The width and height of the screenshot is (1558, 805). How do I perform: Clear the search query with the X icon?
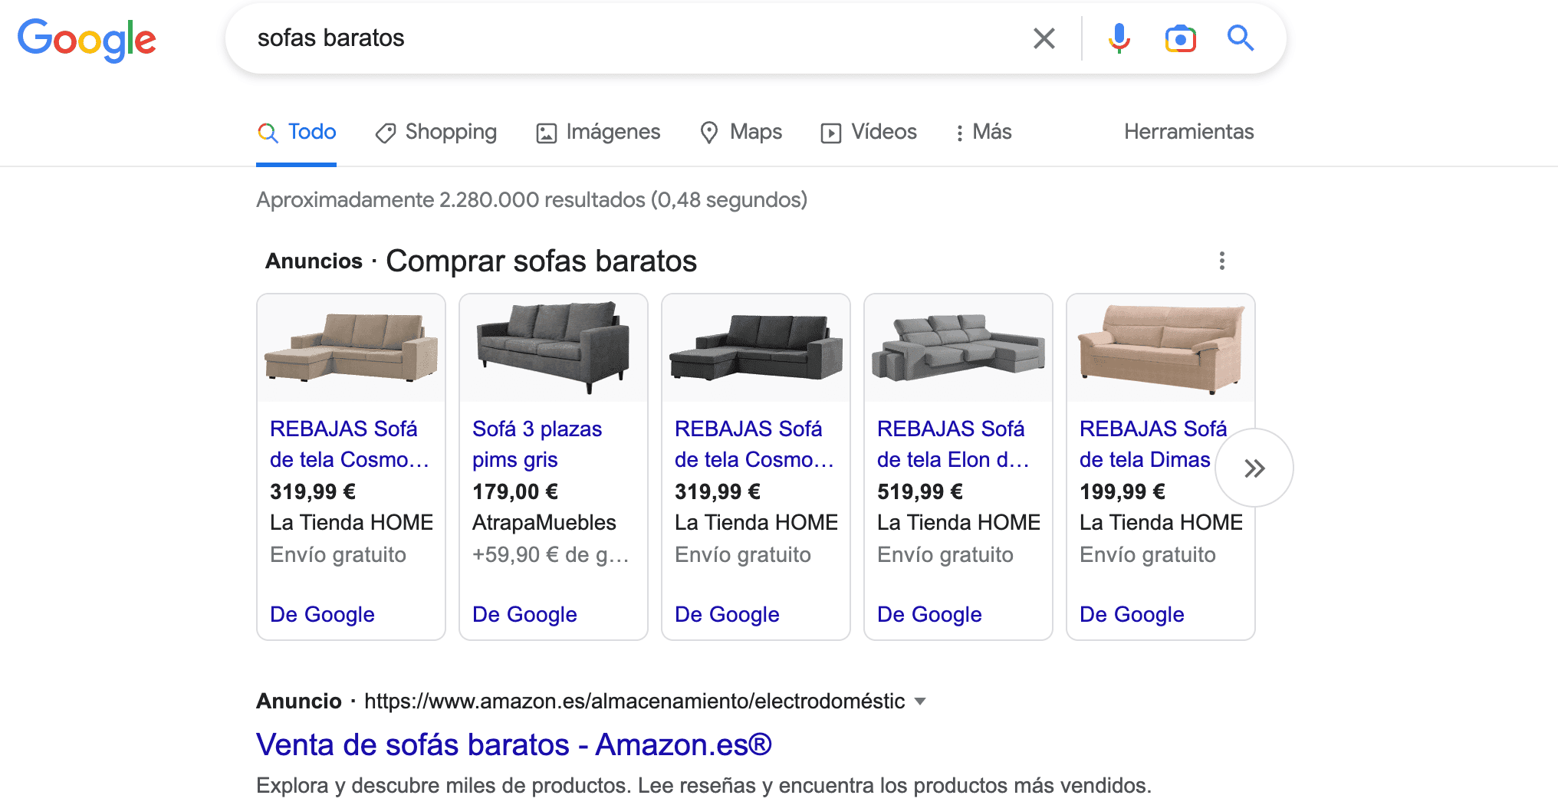(1044, 38)
